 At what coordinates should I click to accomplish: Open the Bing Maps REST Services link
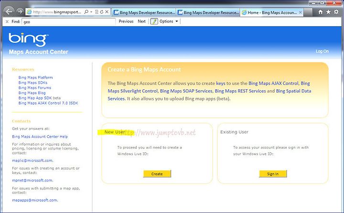click(240, 91)
